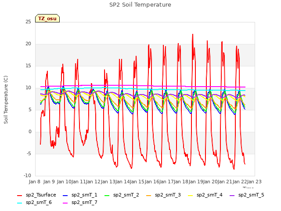The image size is (281, 211).
Task: Click the blue sp2_smT_1 legend swatch
Action: [65, 195]
